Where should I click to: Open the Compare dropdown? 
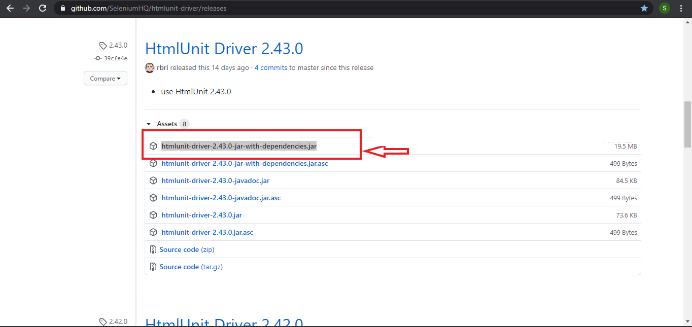(x=106, y=79)
